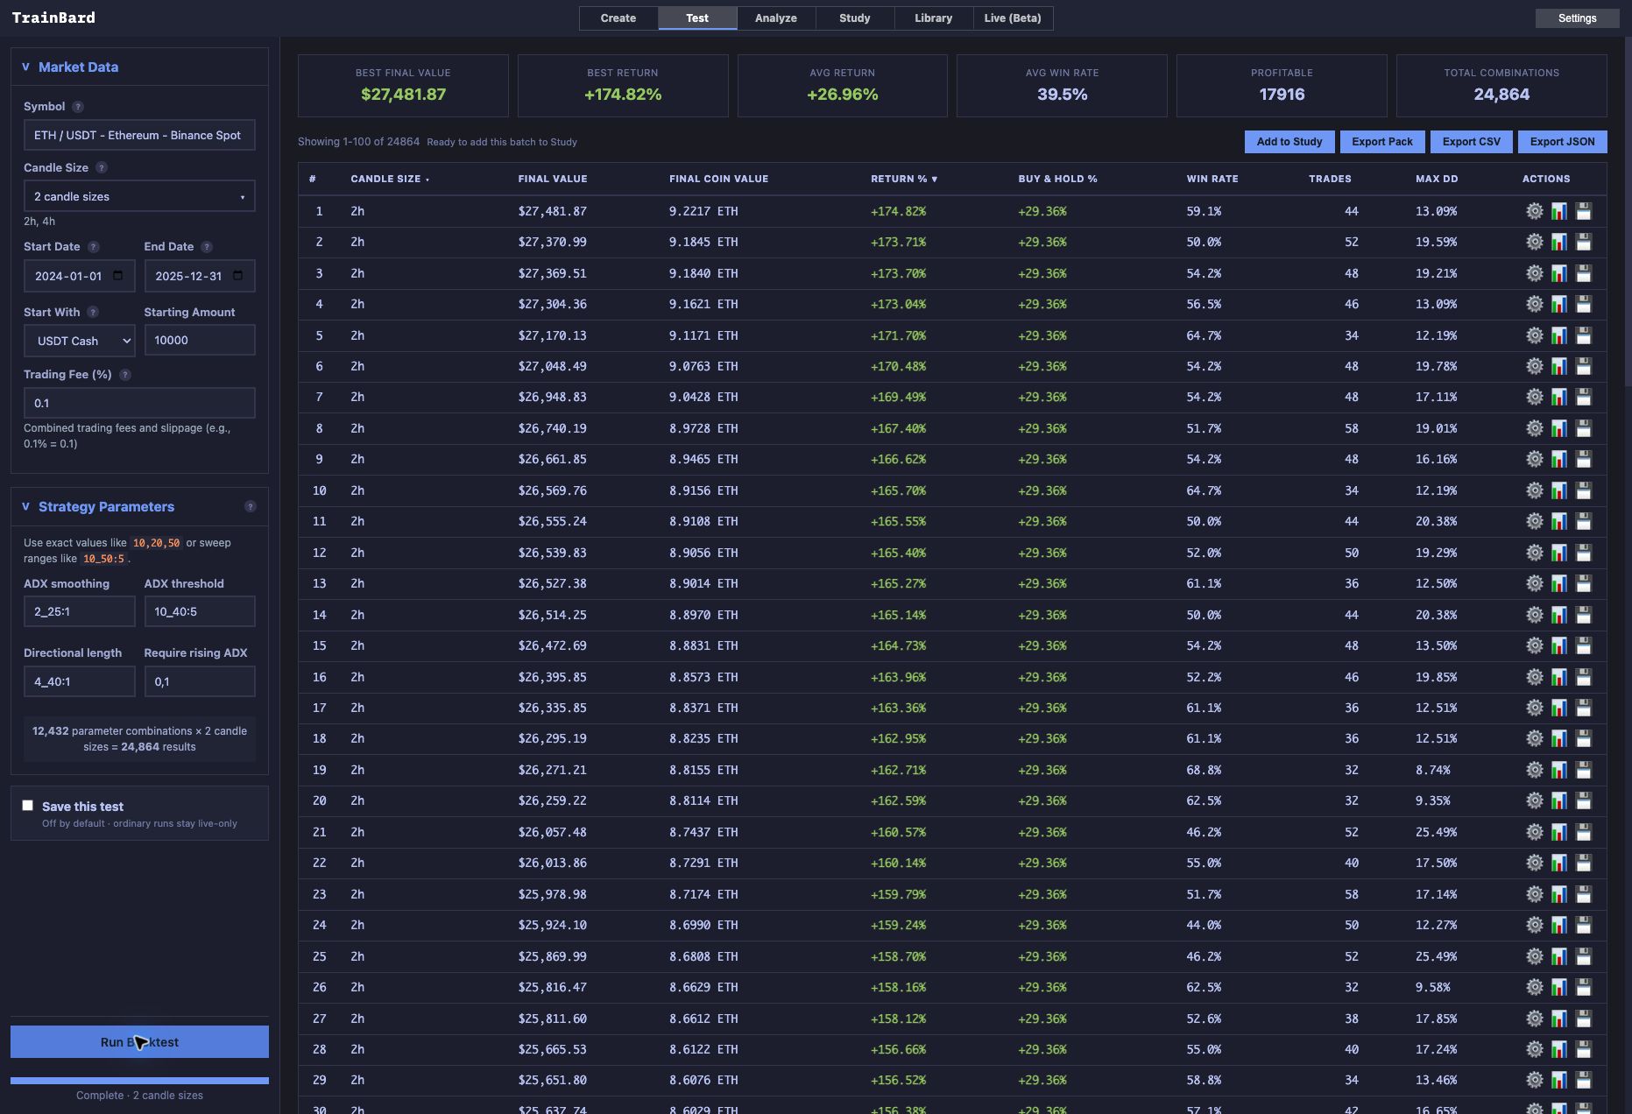Click the ADX threshold input field
Screen dimensions: 1632x1114
(200, 611)
